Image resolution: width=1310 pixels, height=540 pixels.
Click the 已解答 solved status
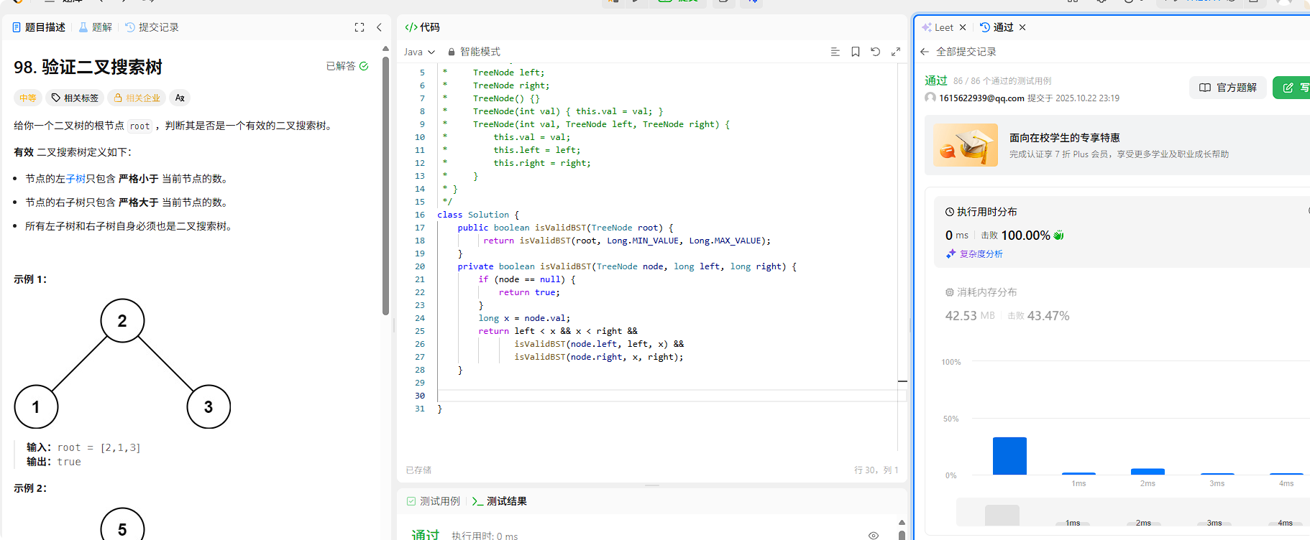(x=347, y=66)
